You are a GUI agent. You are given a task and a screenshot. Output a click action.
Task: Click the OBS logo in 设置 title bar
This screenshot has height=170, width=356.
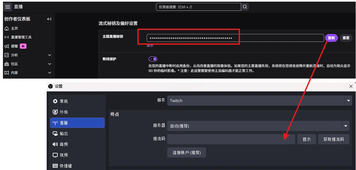point(51,86)
